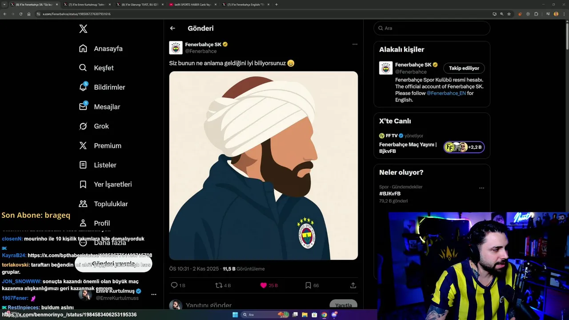Click the Yanıtla reply button

pos(343,305)
